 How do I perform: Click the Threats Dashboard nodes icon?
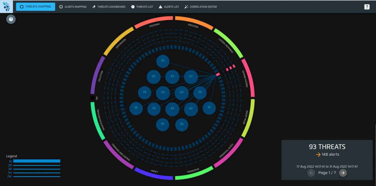pyautogui.click(x=94, y=7)
